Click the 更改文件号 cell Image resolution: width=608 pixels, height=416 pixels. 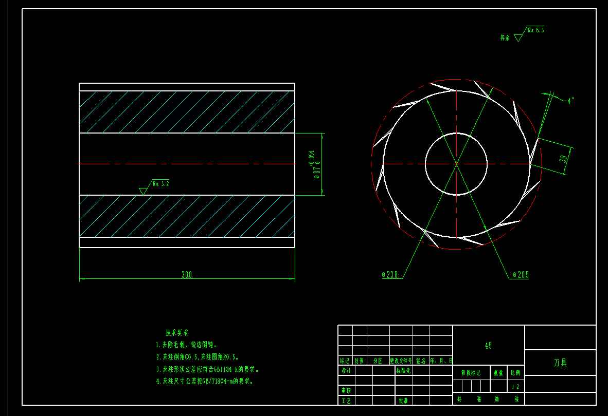point(401,361)
